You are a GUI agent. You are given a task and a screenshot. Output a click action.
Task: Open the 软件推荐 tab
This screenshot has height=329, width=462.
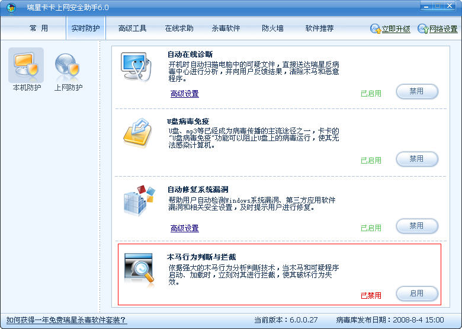click(319, 28)
